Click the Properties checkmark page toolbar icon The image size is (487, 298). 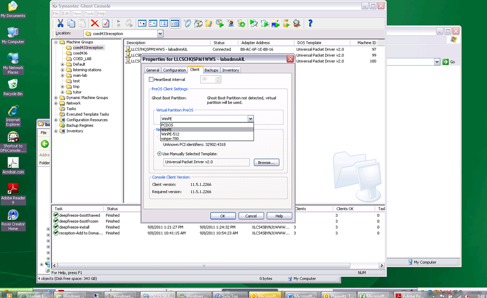click(106, 23)
